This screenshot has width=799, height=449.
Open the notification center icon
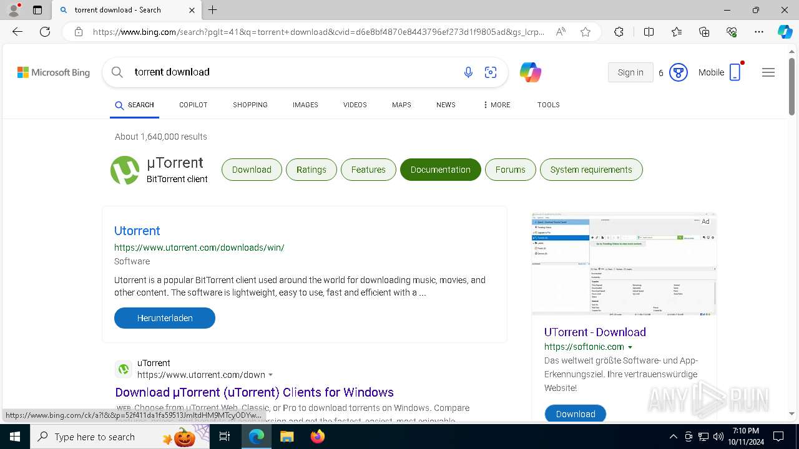778,437
